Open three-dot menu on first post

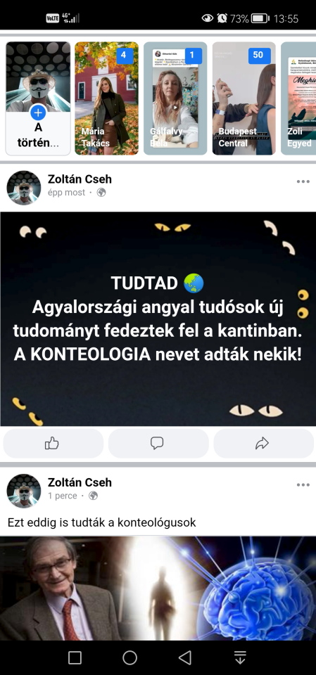pyautogui.click(x=303, y=181)
